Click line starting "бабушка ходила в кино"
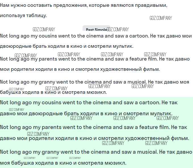193x168 pixels. pos(53,92)
